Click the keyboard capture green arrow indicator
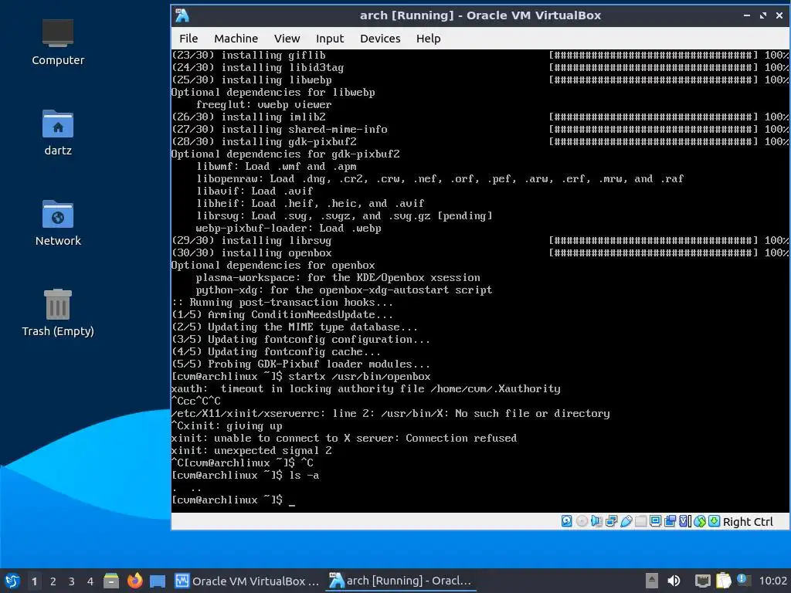Screen dimensions: 791x593 coord(714,521)
